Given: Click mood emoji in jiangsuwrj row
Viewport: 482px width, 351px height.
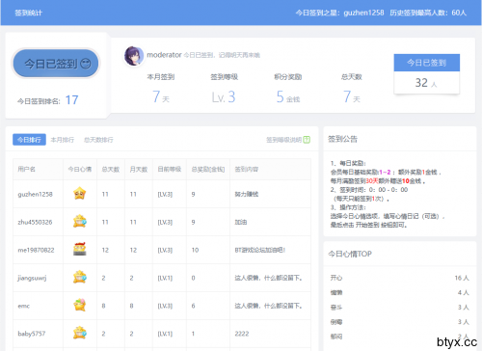Looking at the screenshot, I should [x=79, y=277].
